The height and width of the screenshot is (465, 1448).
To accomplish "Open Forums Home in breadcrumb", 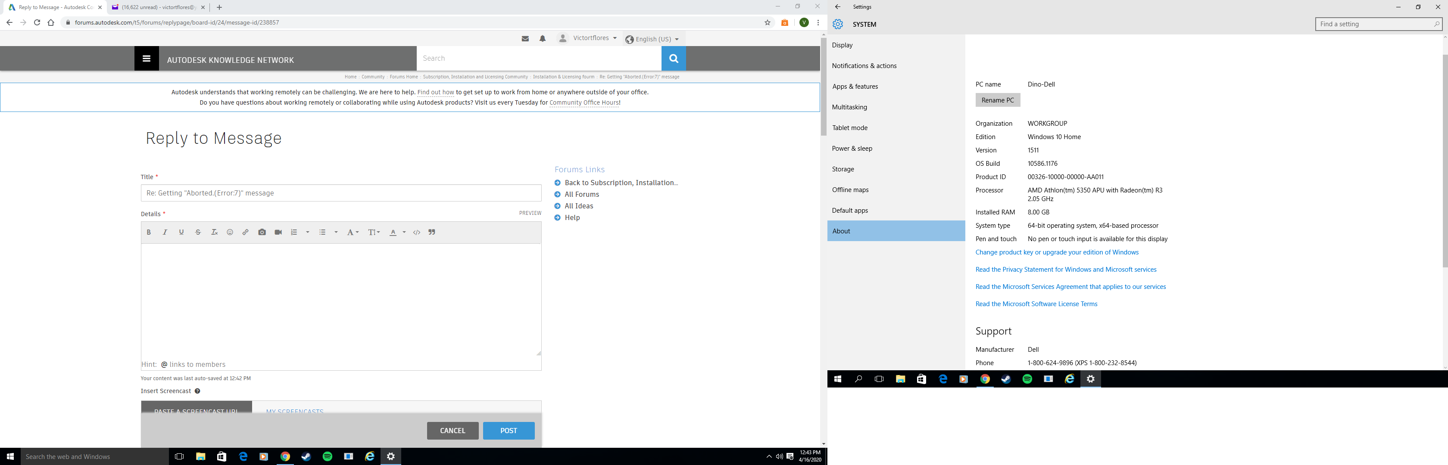I will point(404,77).
